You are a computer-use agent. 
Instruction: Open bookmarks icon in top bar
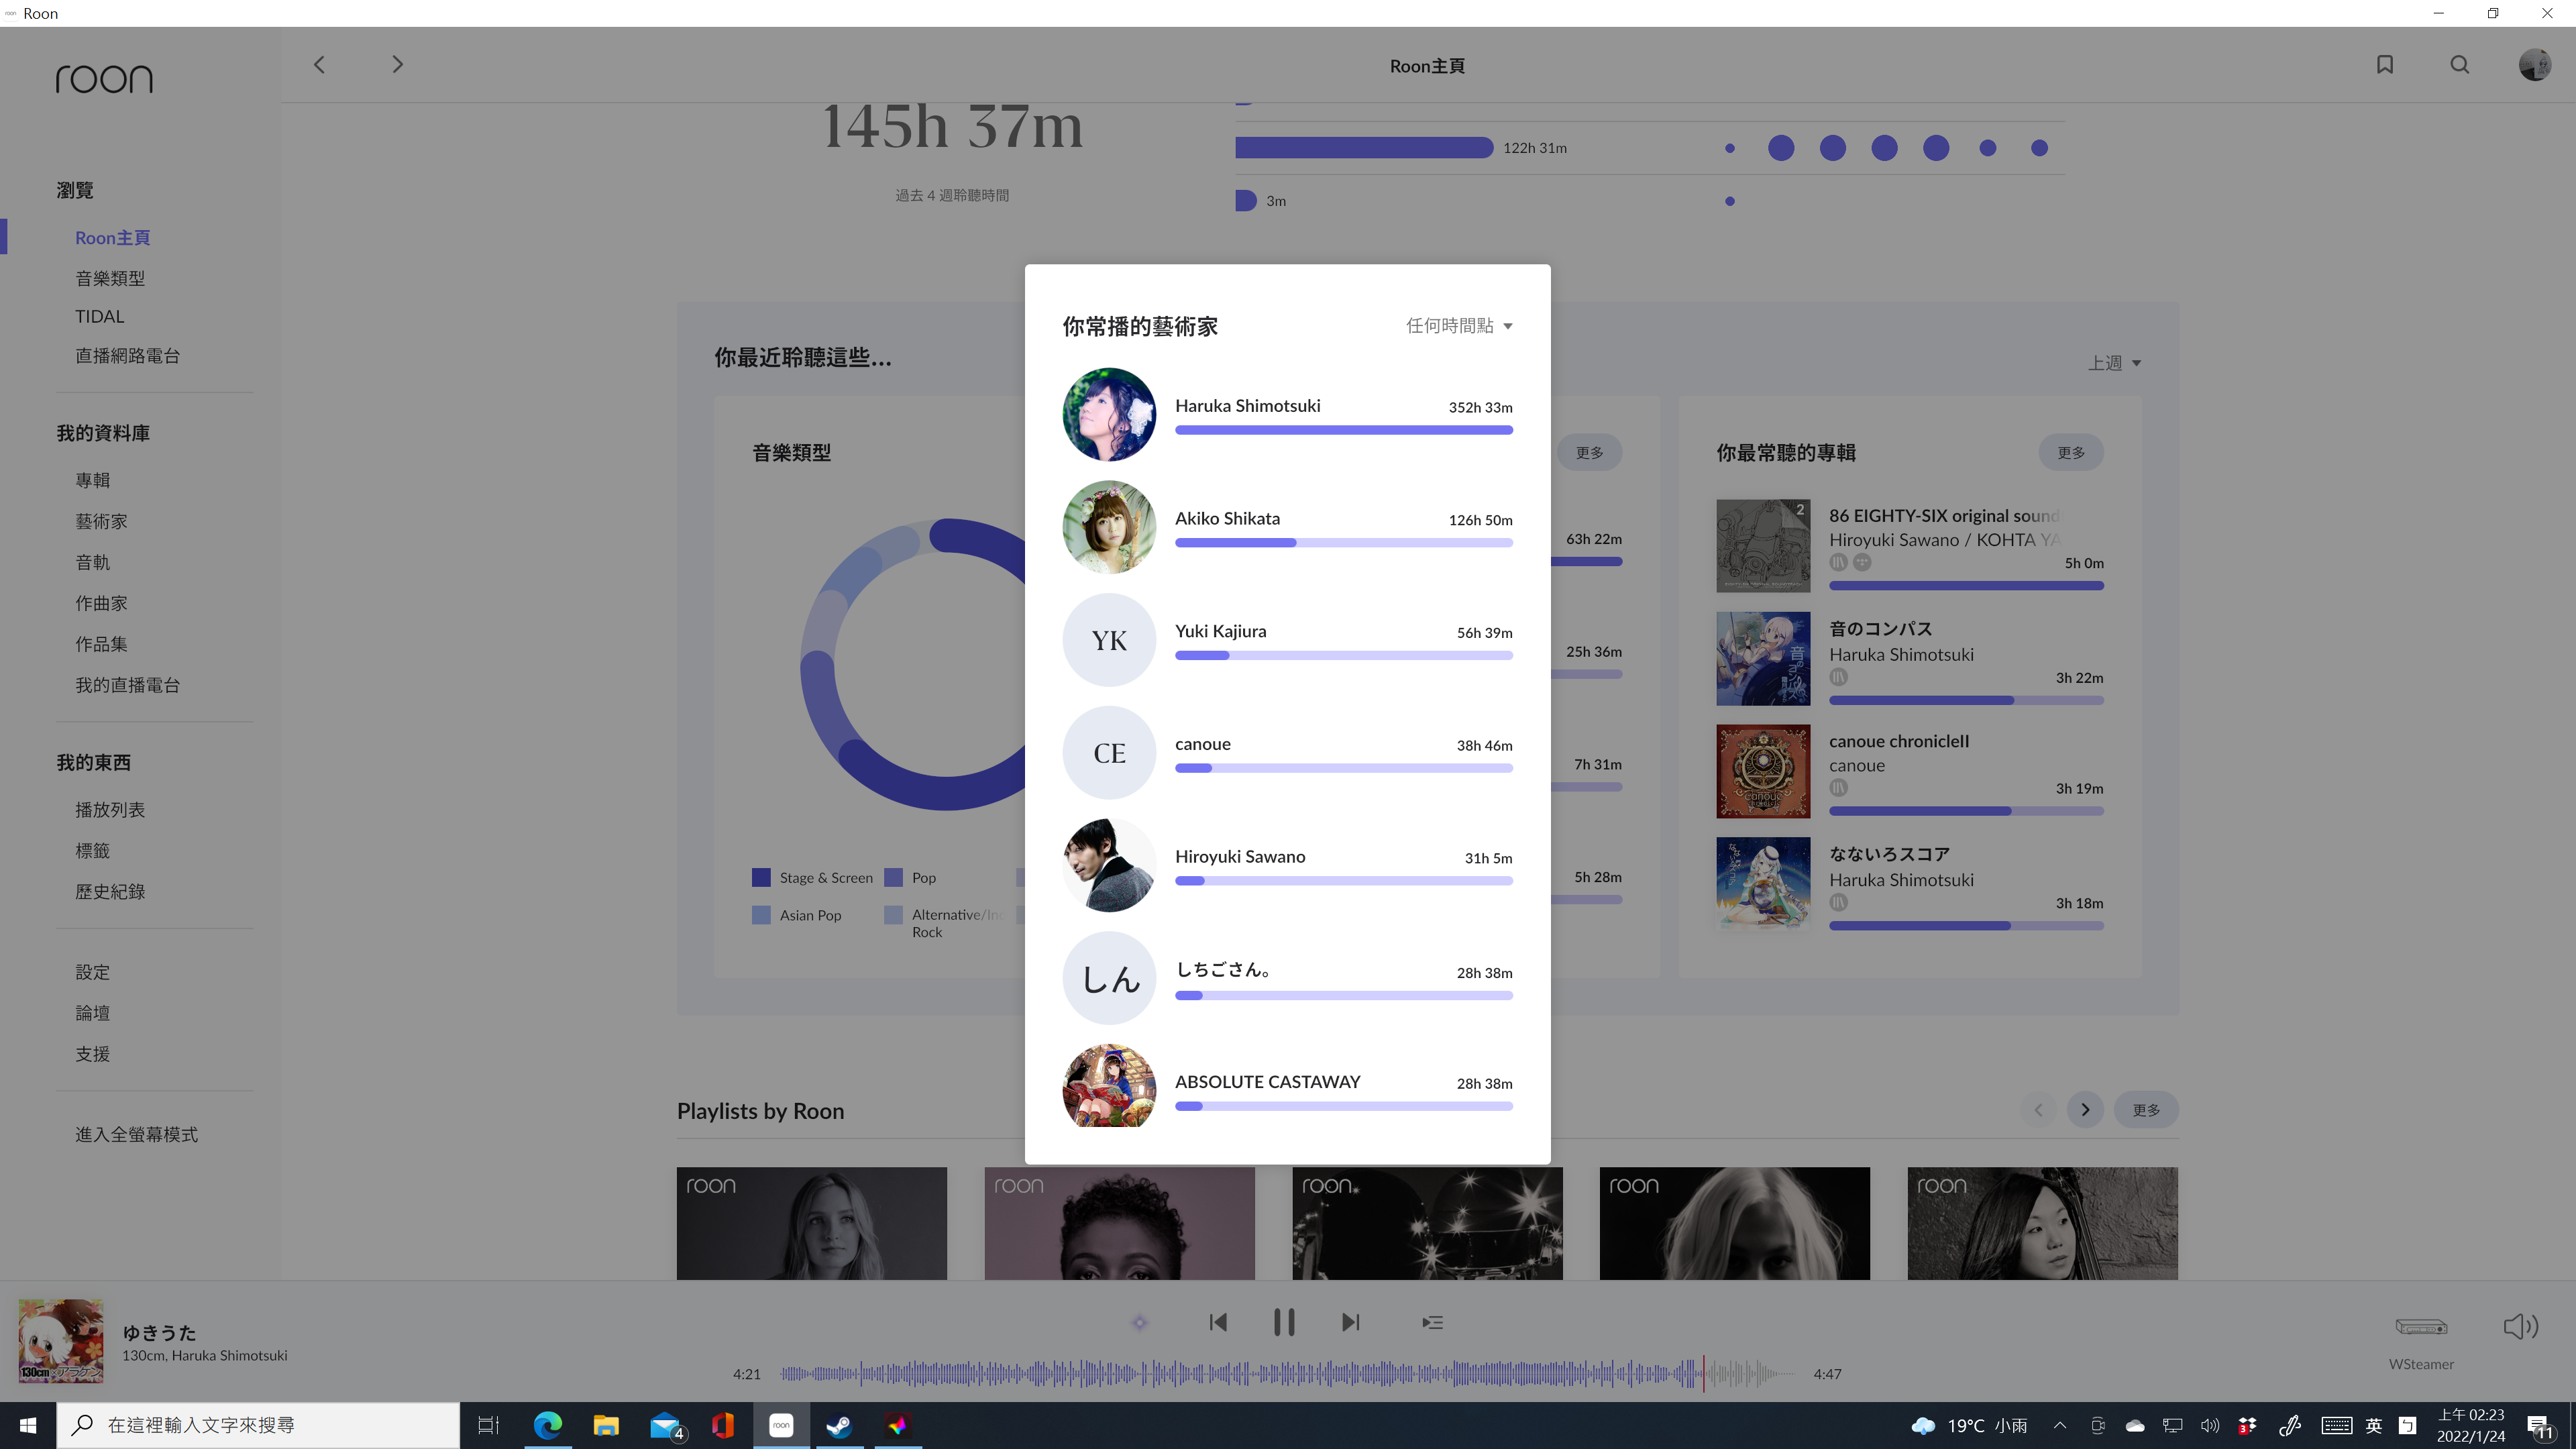tap(2385, 65)
